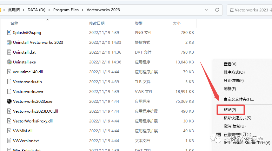
Task: Refresh the folder with the address bar button
Action: pyautogui.click(x=217, y=10)
